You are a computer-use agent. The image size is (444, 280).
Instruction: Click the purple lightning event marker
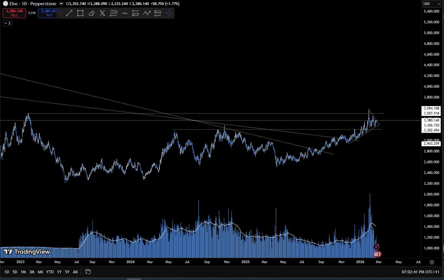tap(376, 247)
